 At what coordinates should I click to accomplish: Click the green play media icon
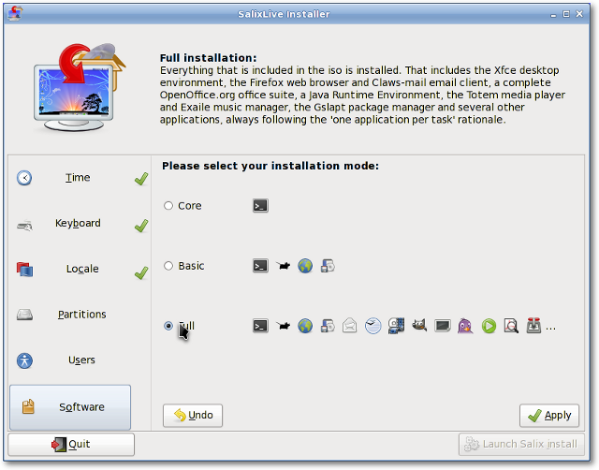point(488,326)
